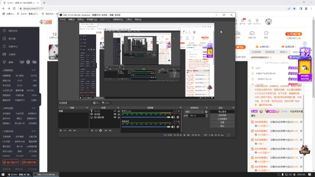Pop out the Audio Mixer dock
The width and height of the screenshot is (315, 177).
pos(181,108)
